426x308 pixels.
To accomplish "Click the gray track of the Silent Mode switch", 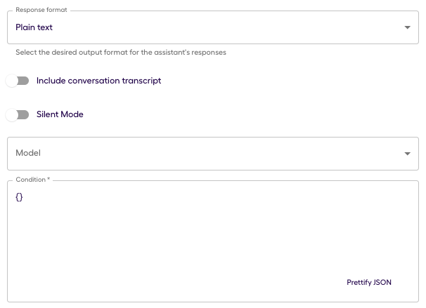I will click(24, 114).
